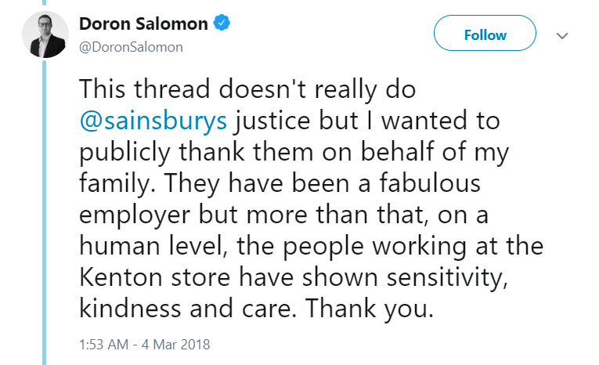Image resolution: width=599 pixels, height=365 pixels.
Task: Click the word 'Kenton' in the tweet
Action: (x=121, y=277)
